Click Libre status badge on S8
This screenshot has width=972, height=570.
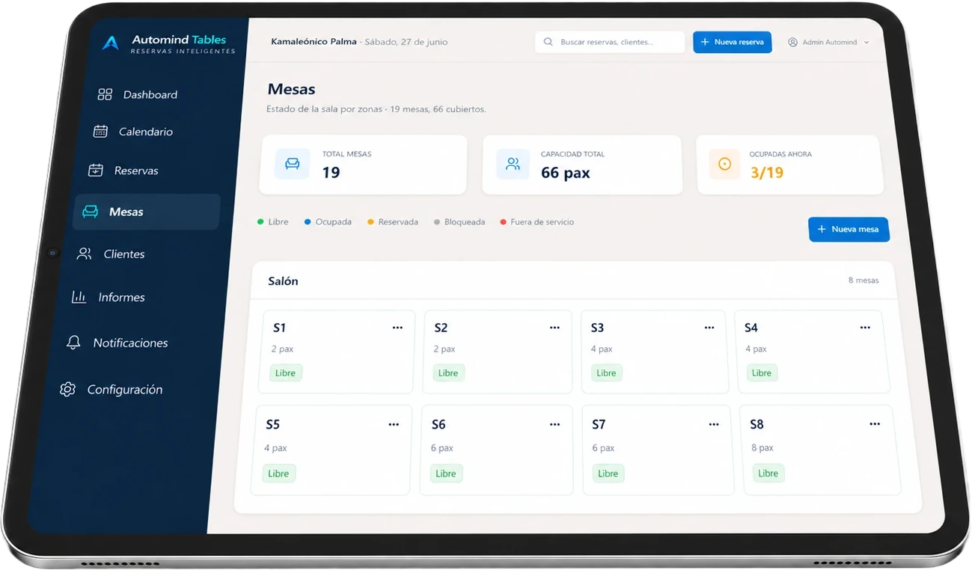[x=768, y=474]
